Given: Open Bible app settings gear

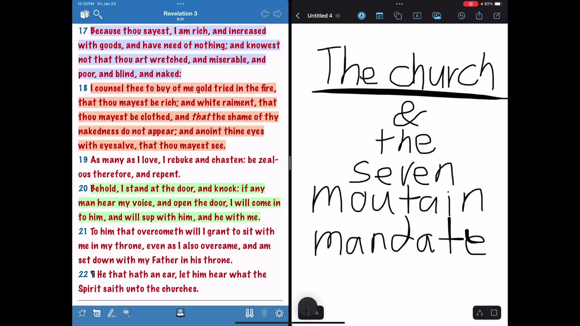Looking at the screenshot, I should (280, 313).
